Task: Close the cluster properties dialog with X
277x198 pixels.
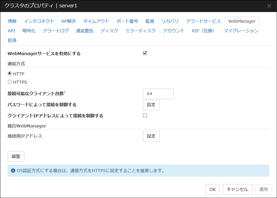Action: point(269,6)
